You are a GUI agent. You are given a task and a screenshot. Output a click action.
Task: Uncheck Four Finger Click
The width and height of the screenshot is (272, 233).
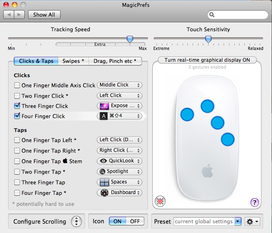tap(17, 116)
